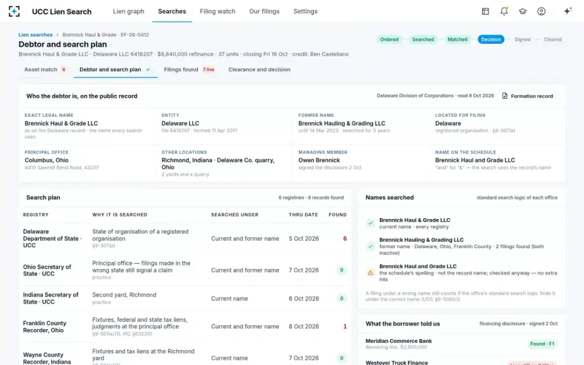Open the learning graduation cap icon
Screen dimensions: 584x365
pyautogui.click(x=523, y=11)
